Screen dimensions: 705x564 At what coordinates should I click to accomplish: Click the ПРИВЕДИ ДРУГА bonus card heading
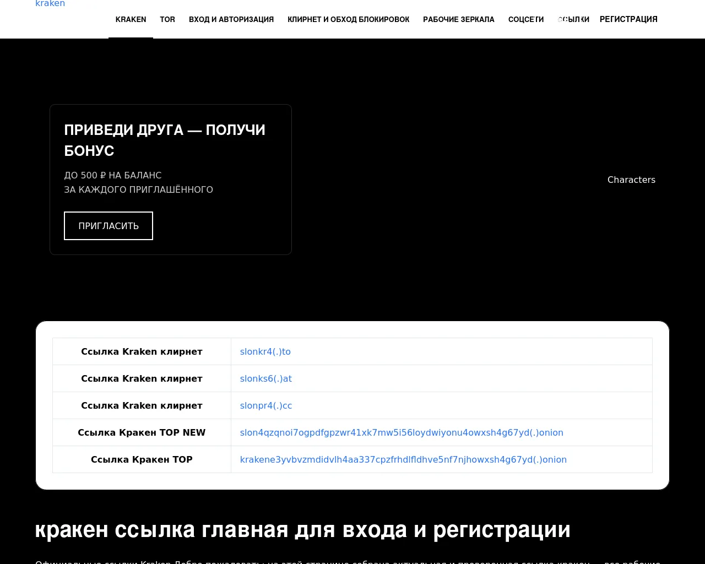165,140
